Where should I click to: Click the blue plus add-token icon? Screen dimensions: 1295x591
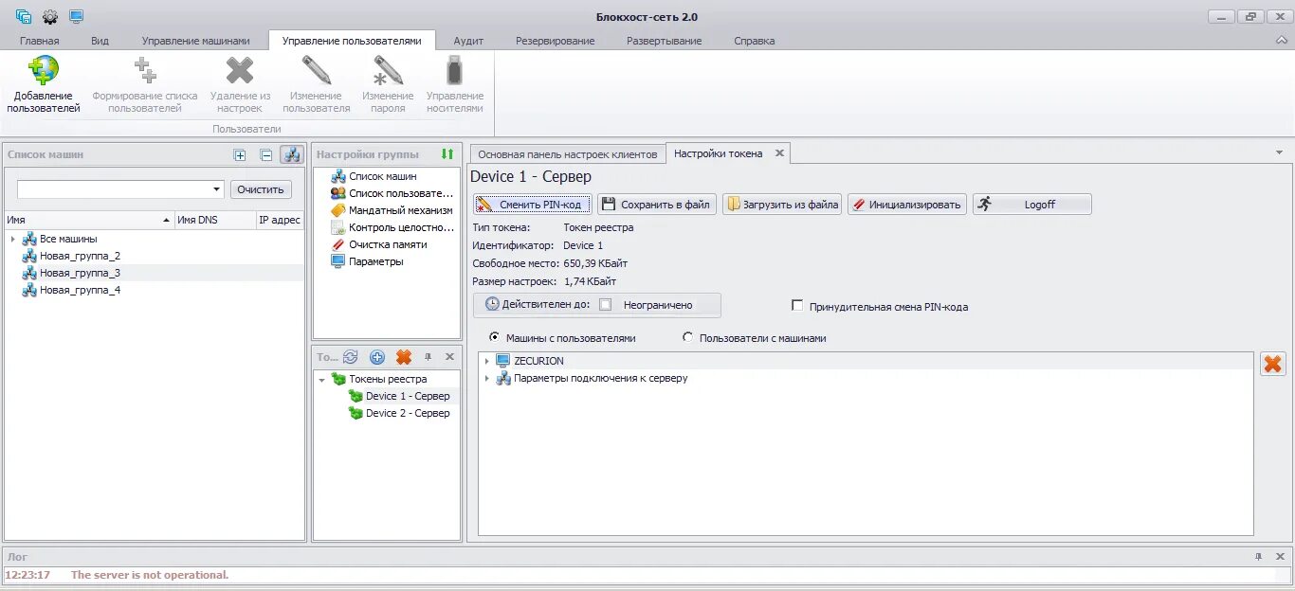point(376,357)
